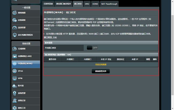Screen dimensions: 174x110
Task: Open the IPv6 icon in sidebar
Action: pos(14,71)
